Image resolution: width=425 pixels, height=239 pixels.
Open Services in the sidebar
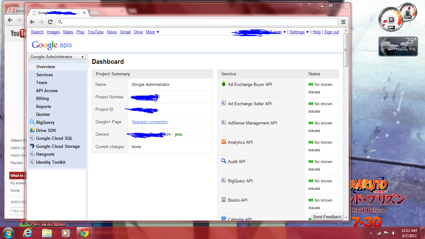pyautogui.click(x=44, y=75)
